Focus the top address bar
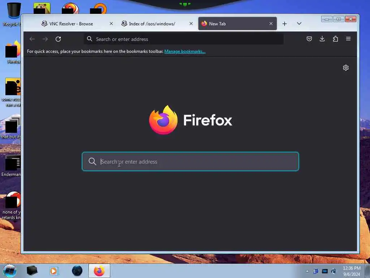Image resolution: width=370 pixels, height=278 pixels. coord(184,39)
